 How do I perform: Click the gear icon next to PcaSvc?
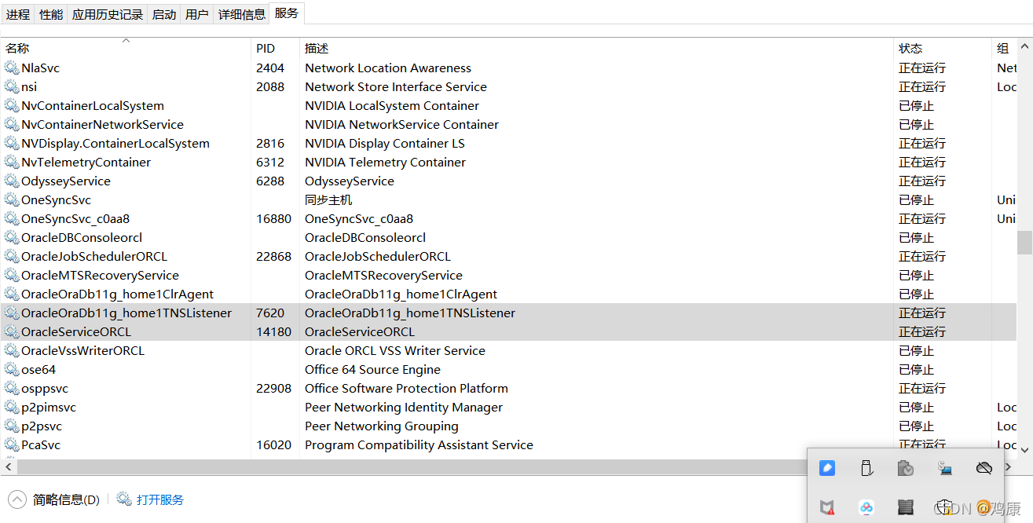pos(12,445)
